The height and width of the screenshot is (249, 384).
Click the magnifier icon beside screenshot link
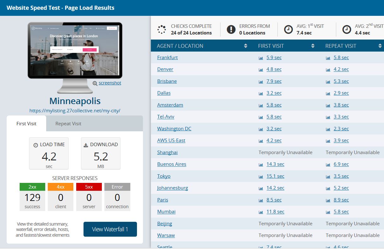(95, 83)
